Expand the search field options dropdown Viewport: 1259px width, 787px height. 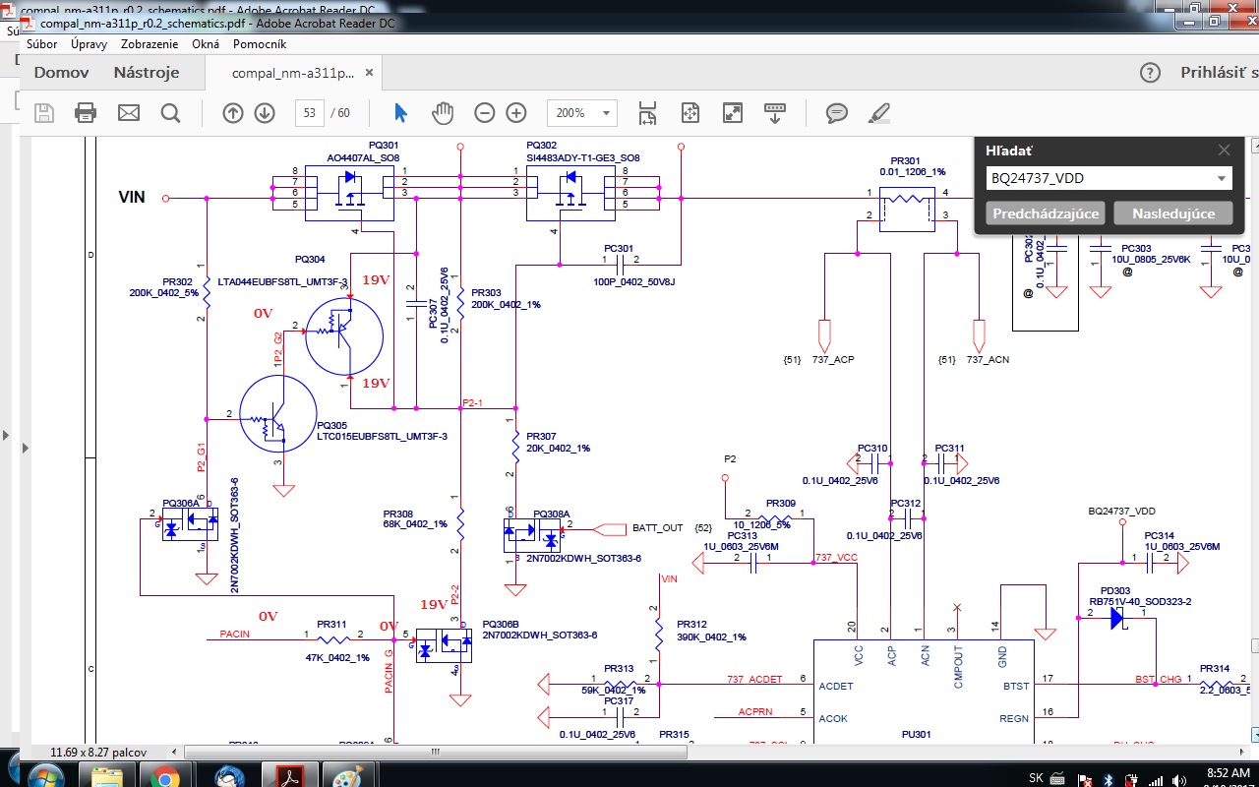point(1222,179)
